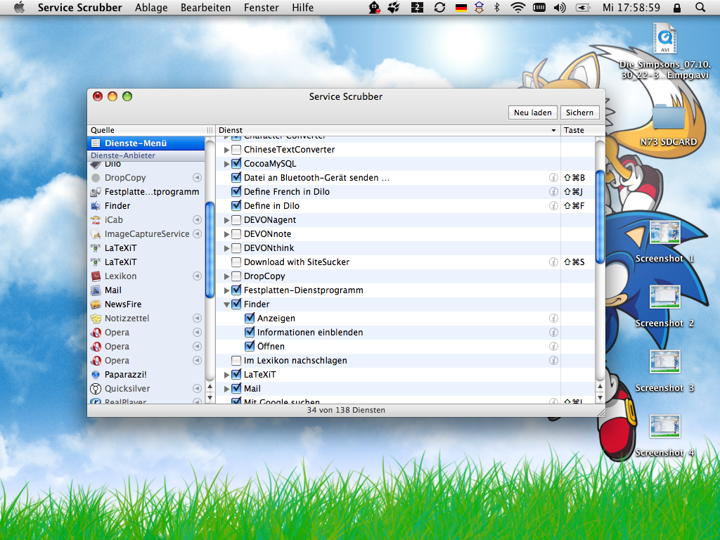Click the volume icon in the menu bar
The height and width of the screenshot is (540, 720).
pyautogui.click(x=560, y=7)
